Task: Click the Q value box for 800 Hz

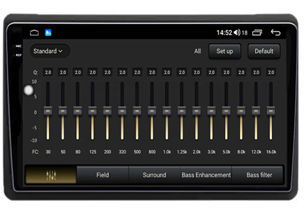Action: pos(152,72)
